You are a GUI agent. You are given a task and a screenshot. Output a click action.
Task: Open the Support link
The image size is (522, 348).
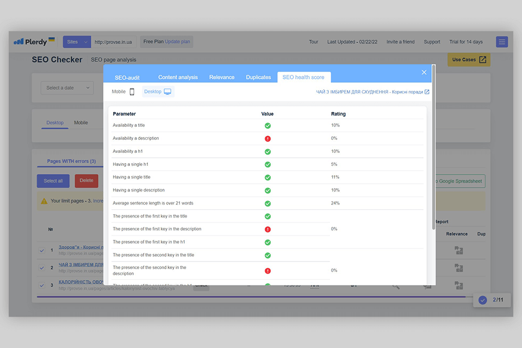click(x=432, y=42)
